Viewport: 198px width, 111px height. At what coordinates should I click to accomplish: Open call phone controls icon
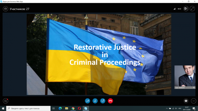tap(186, 101)
